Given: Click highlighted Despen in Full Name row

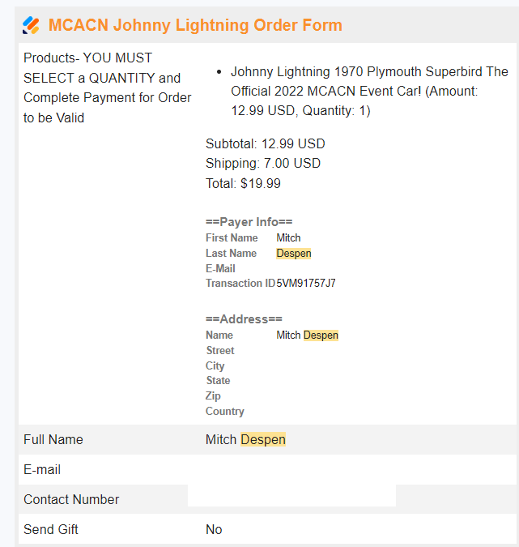Looking at the screenshot, I should click(263, 439).
